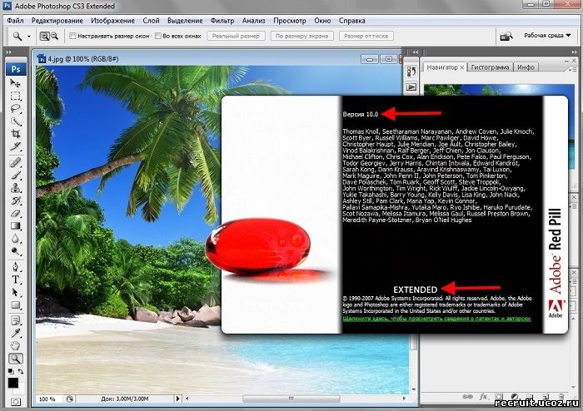Image resolution: width=583 pixels, height=411 pixels.
Task: Open the Zoom tool preset picker dropdown
Action: 28,37
